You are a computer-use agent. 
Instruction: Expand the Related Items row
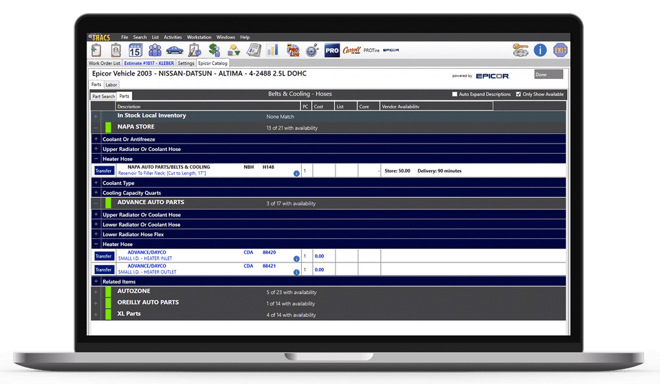click(96, 282)
